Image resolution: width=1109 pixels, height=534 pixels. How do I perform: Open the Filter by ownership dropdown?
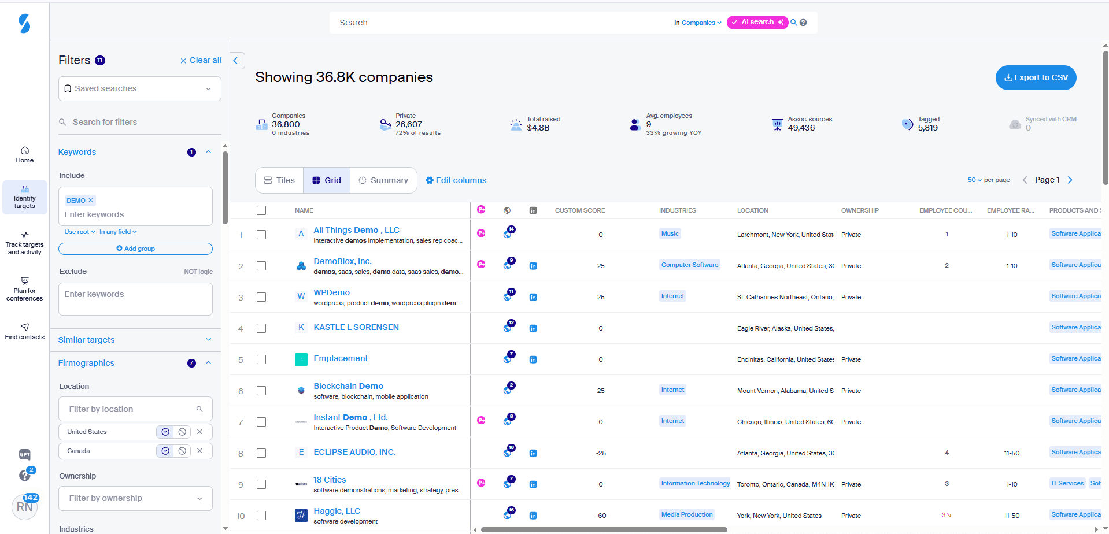135,498
